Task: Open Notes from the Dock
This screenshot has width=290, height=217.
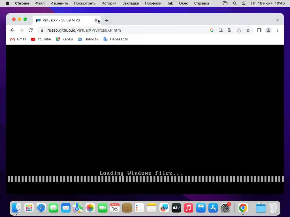Action: [152, 208]
